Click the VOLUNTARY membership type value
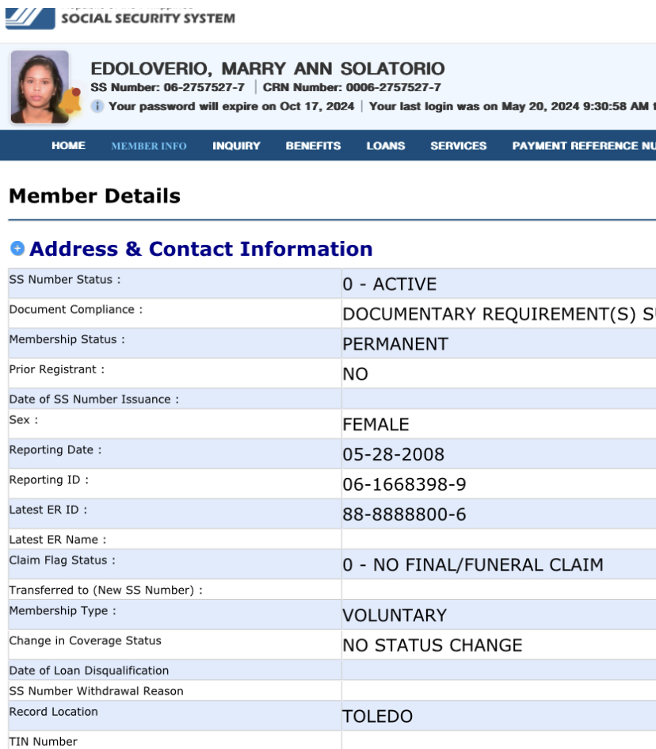This screenshot has height=749, width=656. (x=394, y=615)
